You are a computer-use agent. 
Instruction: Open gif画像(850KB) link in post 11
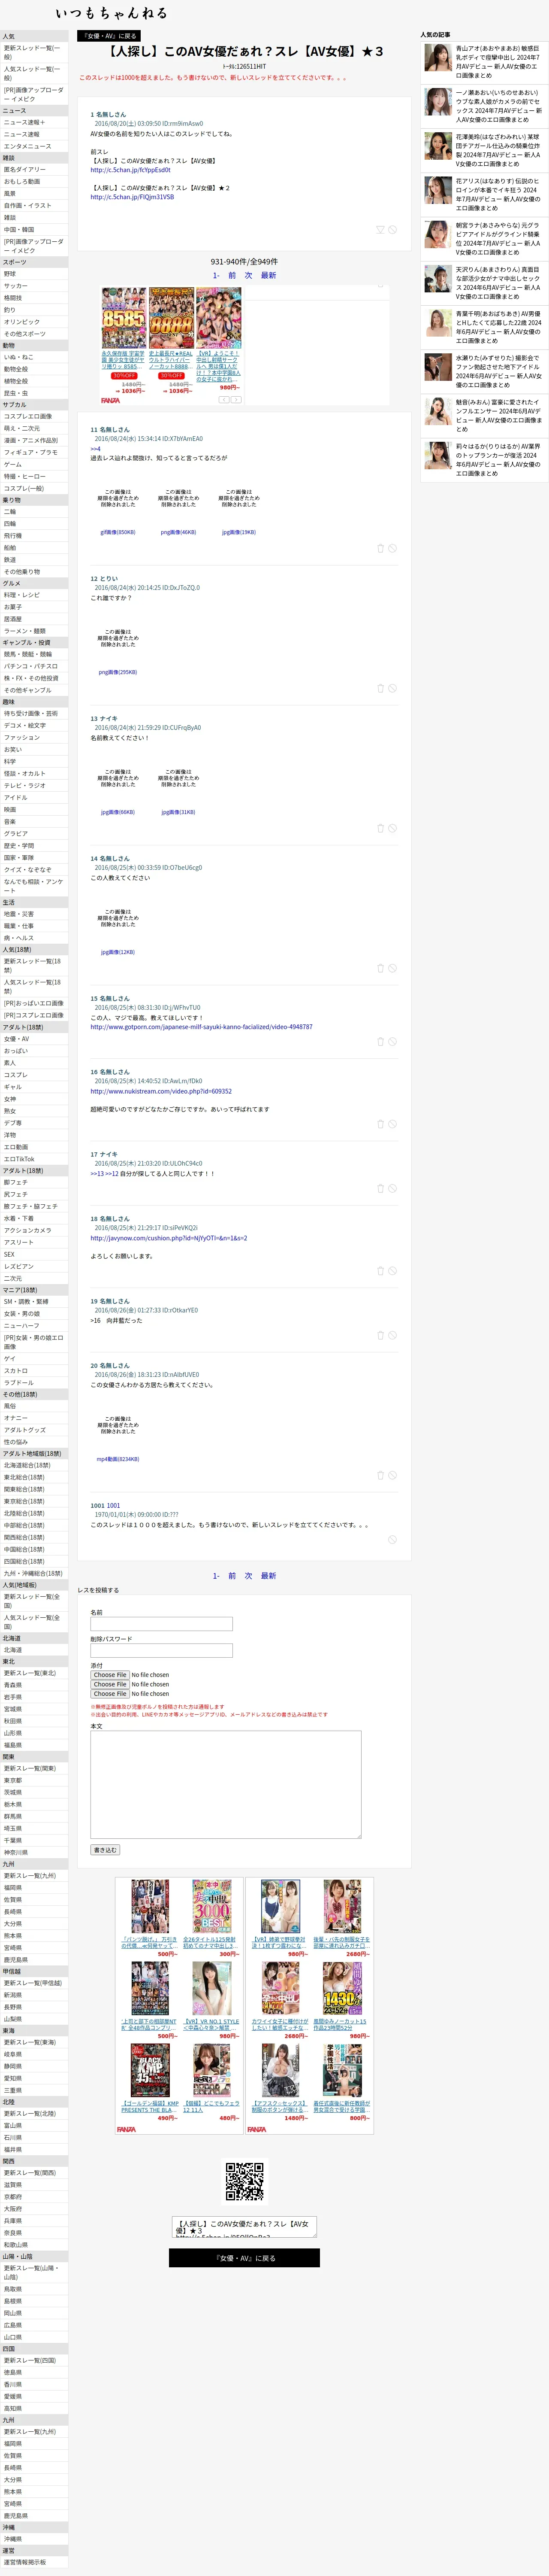(118, 532)
